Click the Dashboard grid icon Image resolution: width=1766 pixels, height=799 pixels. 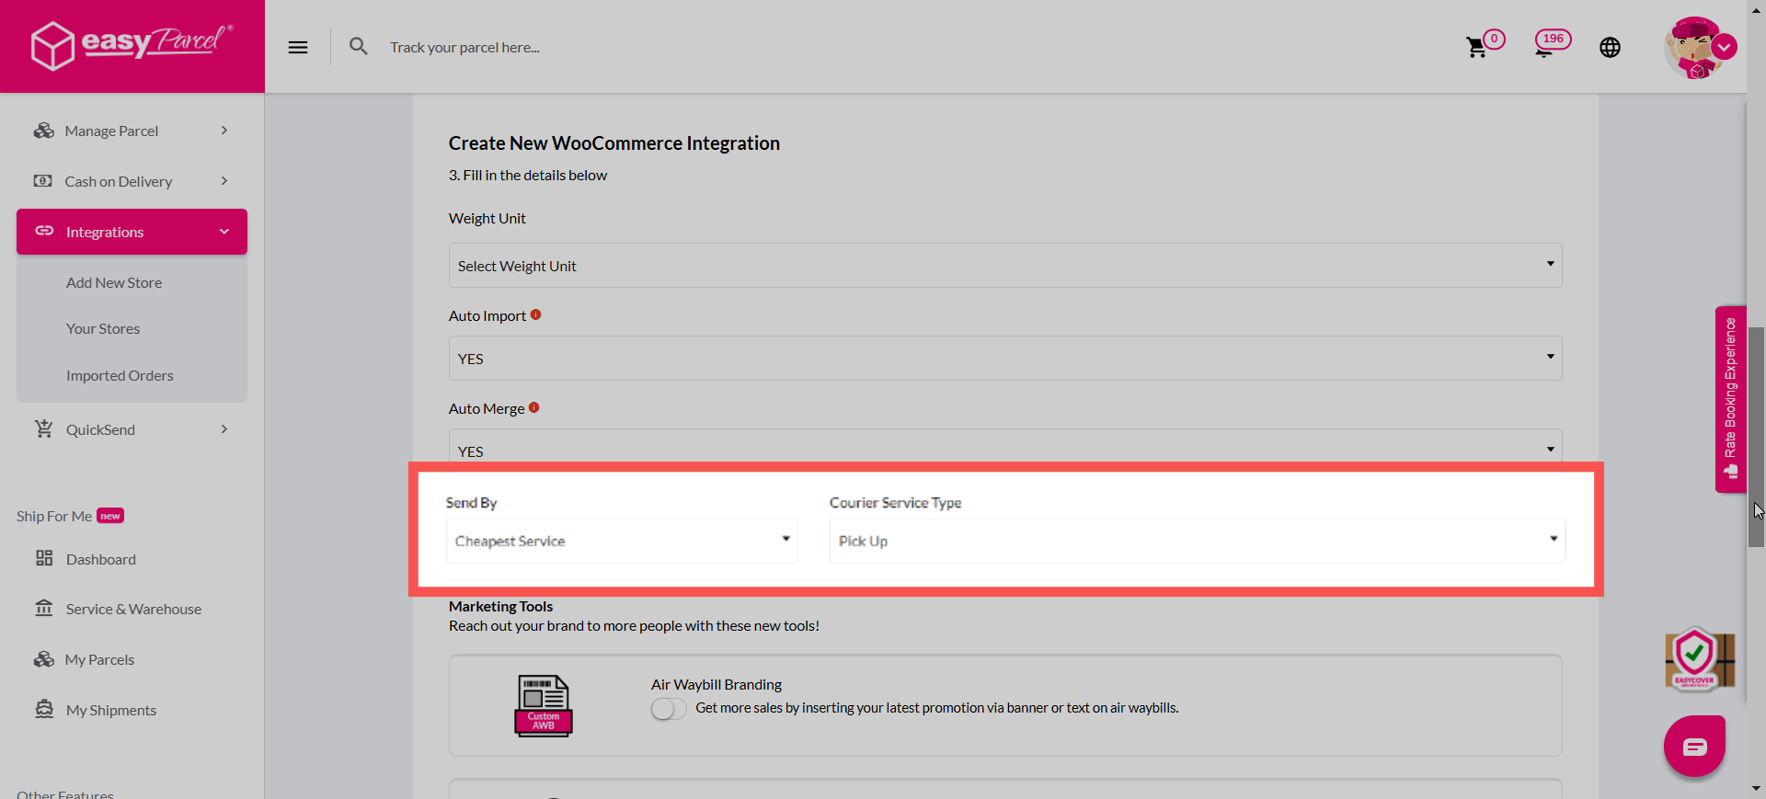click(x=44, y=558)
